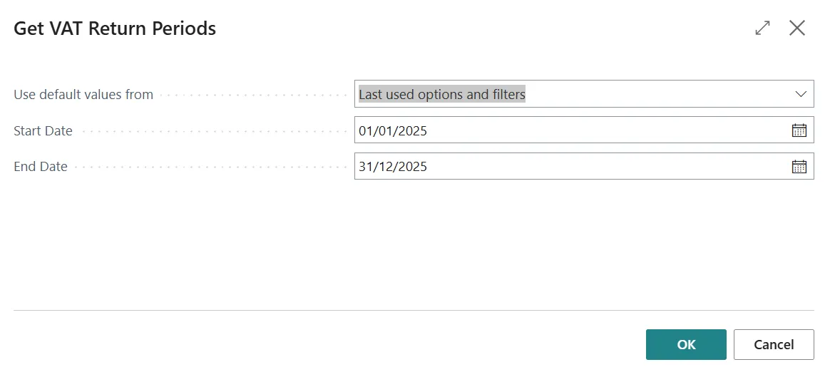
Task: Focus the Start Date field showing 01/01/2025
Action: (573, 130)
